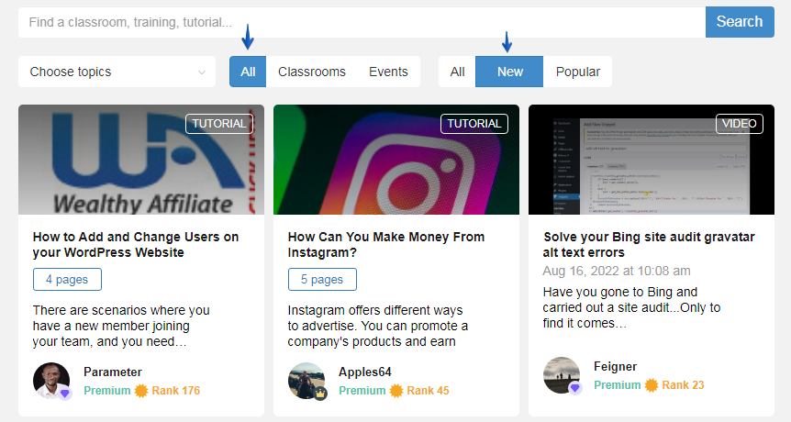Click the VIDEO badge on Bing card

[739, 124]
